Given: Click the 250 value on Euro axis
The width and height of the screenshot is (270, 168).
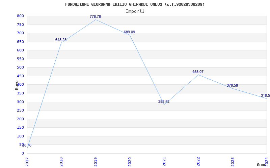Looking at the screenshot, I should pyautogui.click(x=20, y=111).
